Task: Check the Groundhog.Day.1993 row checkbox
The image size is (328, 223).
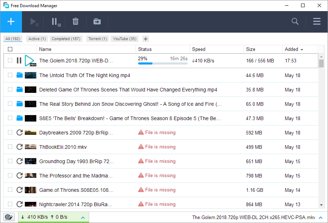Action: (10, 161)
